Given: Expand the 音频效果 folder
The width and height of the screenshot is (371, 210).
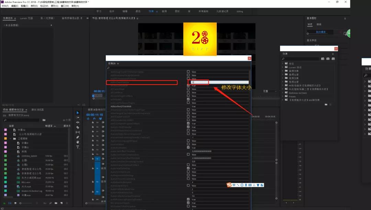Looking at the screenshot, I should tap(282, 71).
